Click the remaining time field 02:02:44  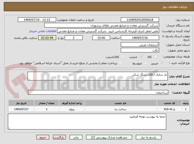47,38
